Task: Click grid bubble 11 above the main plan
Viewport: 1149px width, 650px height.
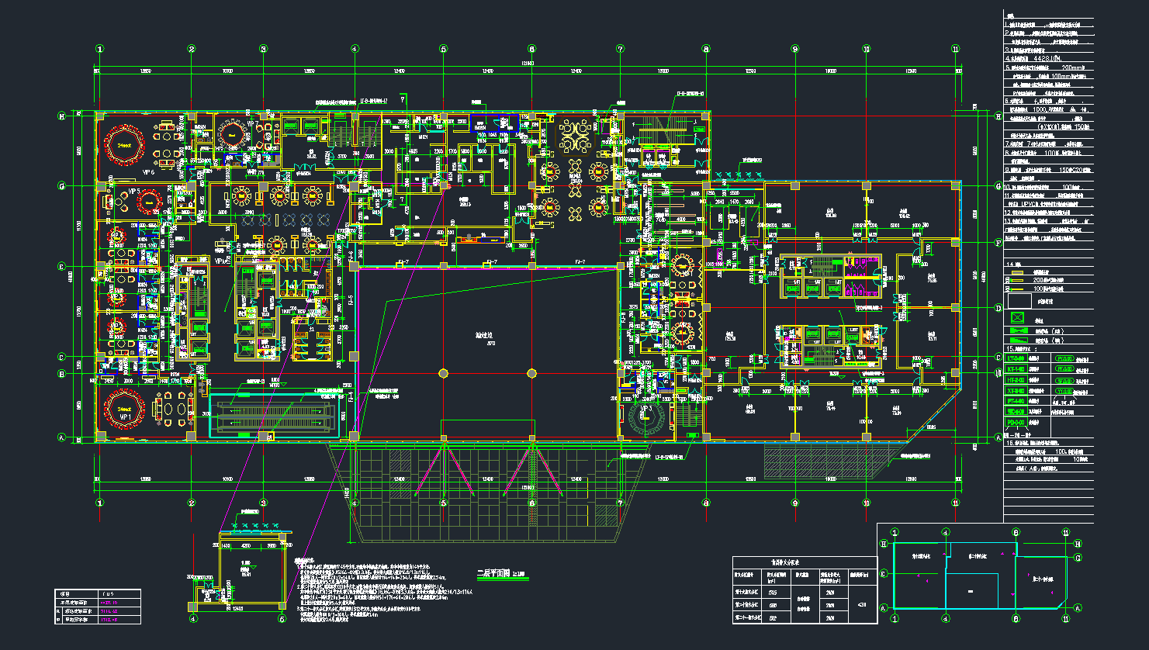Action: tap(955, 49)
